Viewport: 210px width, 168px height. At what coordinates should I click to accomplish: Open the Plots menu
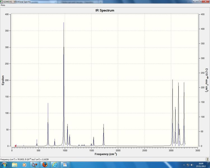coord(3,5)
